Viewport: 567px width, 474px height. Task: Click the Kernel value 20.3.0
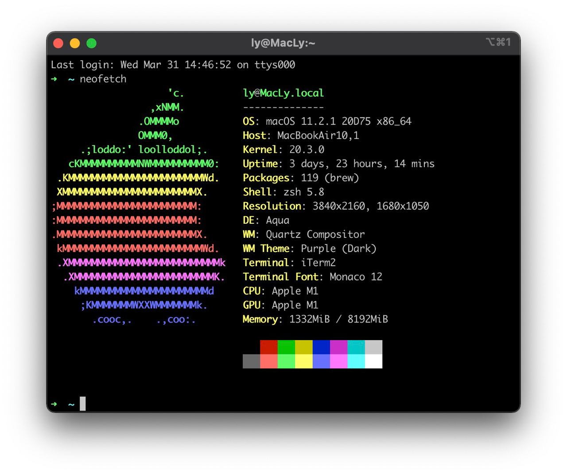point(307,150)
